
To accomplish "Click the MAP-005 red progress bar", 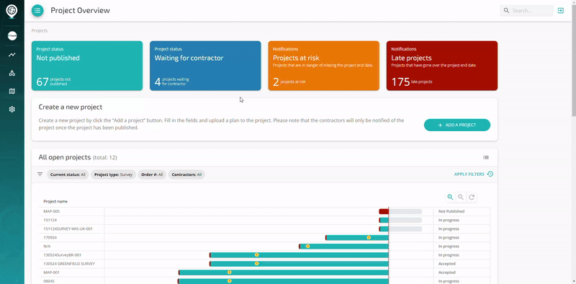I will (384, 211).
